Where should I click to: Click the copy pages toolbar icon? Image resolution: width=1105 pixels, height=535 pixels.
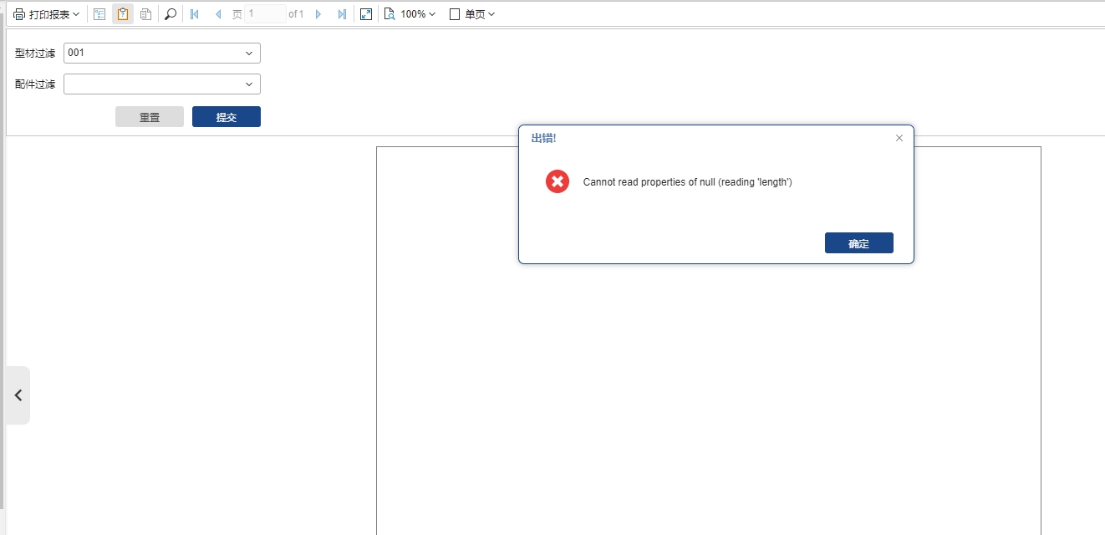pos(145,14)
